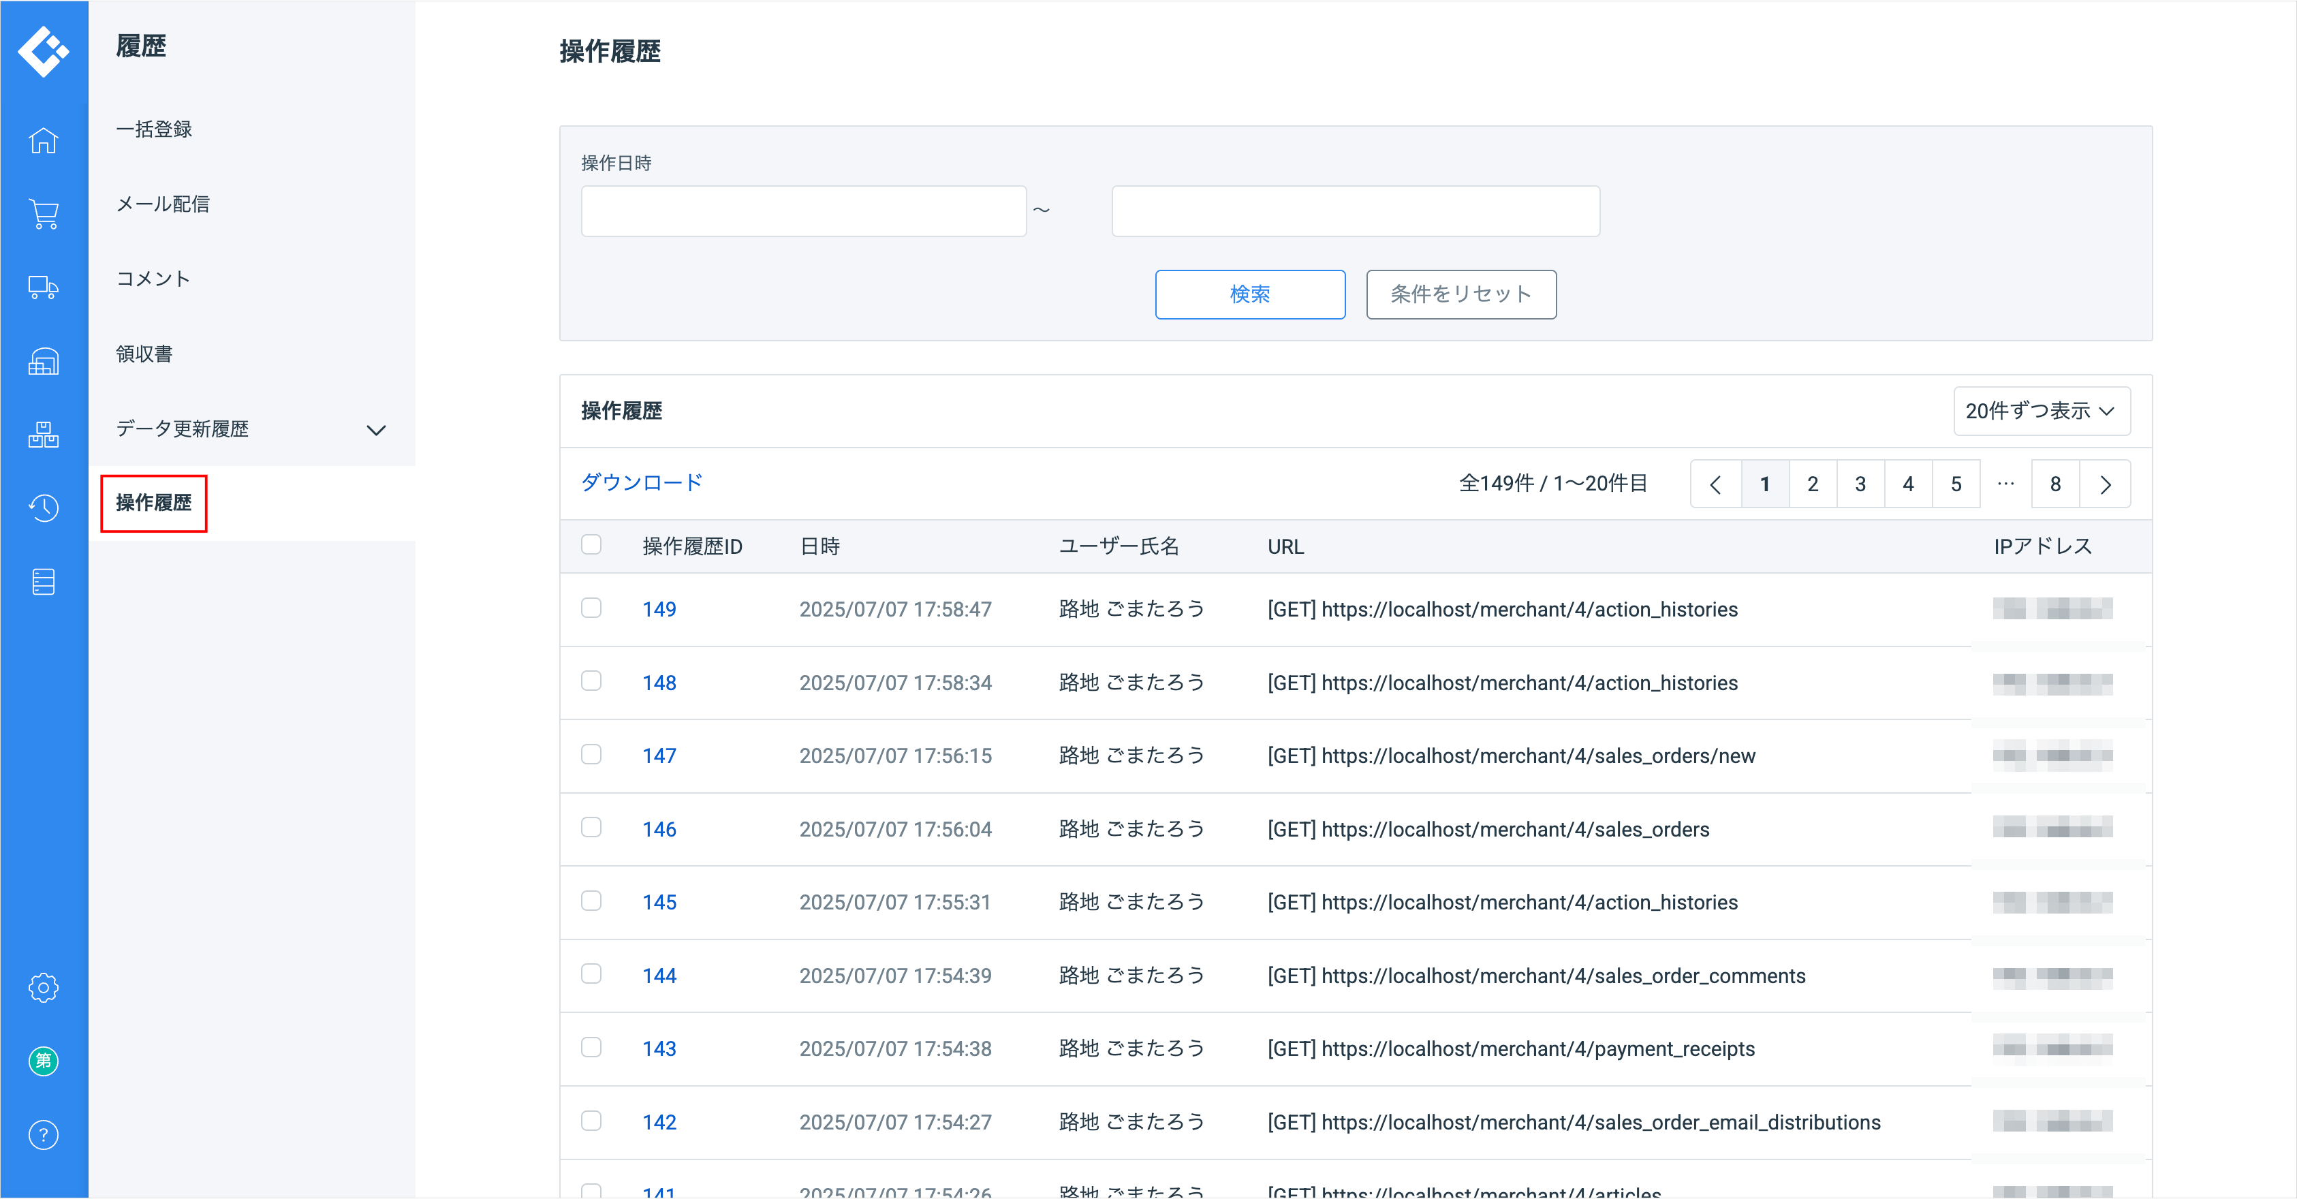Open history record link 147
The width and height of the screenshot is (2297, 1199).
(660, 756)
